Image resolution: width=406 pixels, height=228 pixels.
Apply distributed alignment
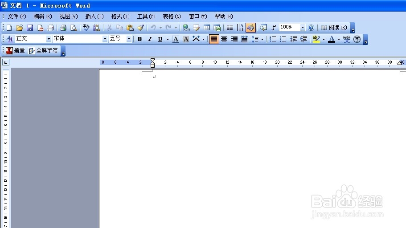click(x=245, y=39)
